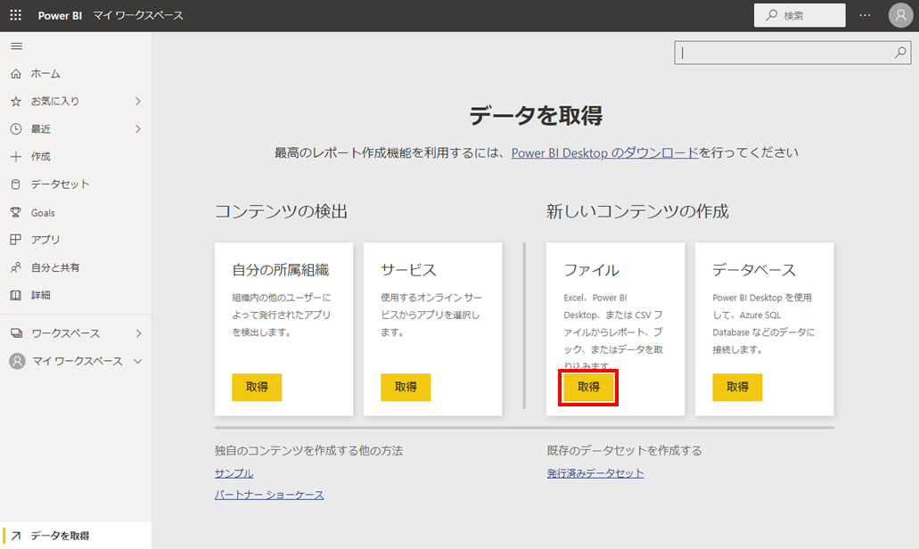Select the Datasets cylinder icon
The height and width of the screenshot is (549, 919).
15,184
